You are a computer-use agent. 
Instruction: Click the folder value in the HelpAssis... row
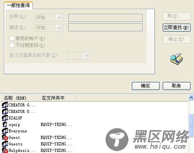(x=56, y=150)
